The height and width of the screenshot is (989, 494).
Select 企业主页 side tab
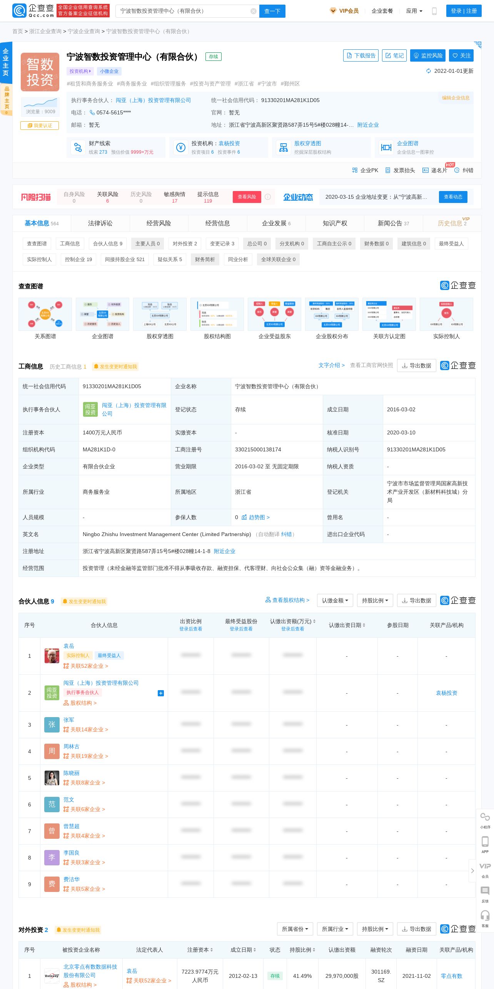[x=6, y=62]
